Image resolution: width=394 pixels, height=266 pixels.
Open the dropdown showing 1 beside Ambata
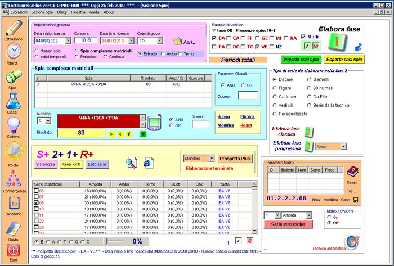(277, 215)
